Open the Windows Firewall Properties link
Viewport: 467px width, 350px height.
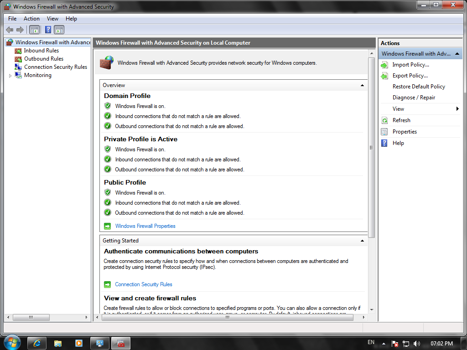(x=145, y=226)
